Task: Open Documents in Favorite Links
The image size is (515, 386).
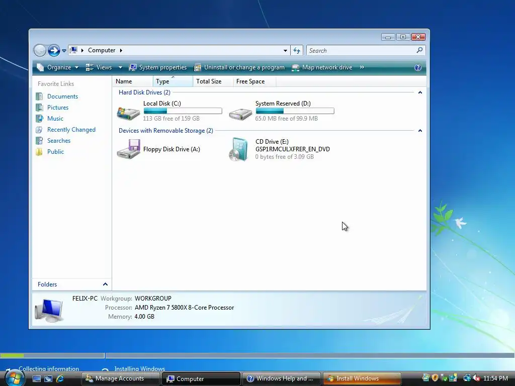Action: point(62,96)
